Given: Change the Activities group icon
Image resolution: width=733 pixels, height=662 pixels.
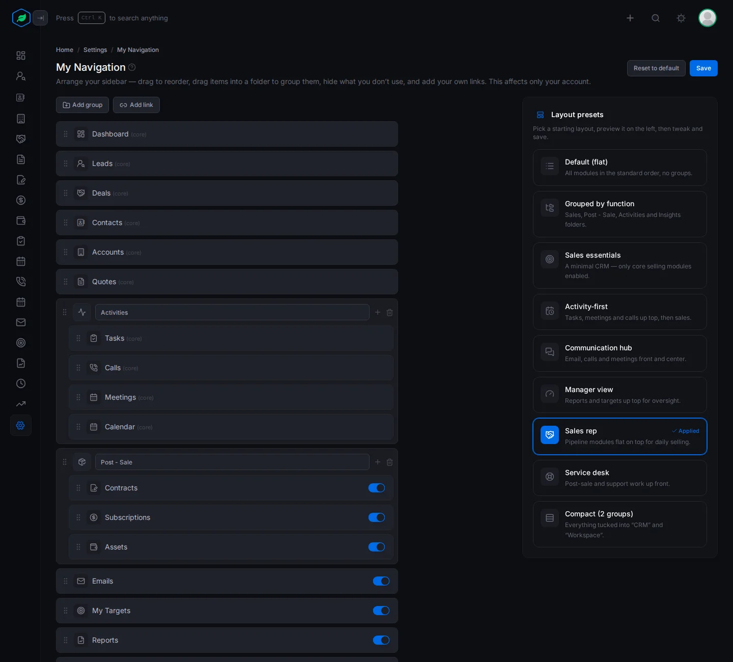Looking at the screenshot, I should point(82,312).
